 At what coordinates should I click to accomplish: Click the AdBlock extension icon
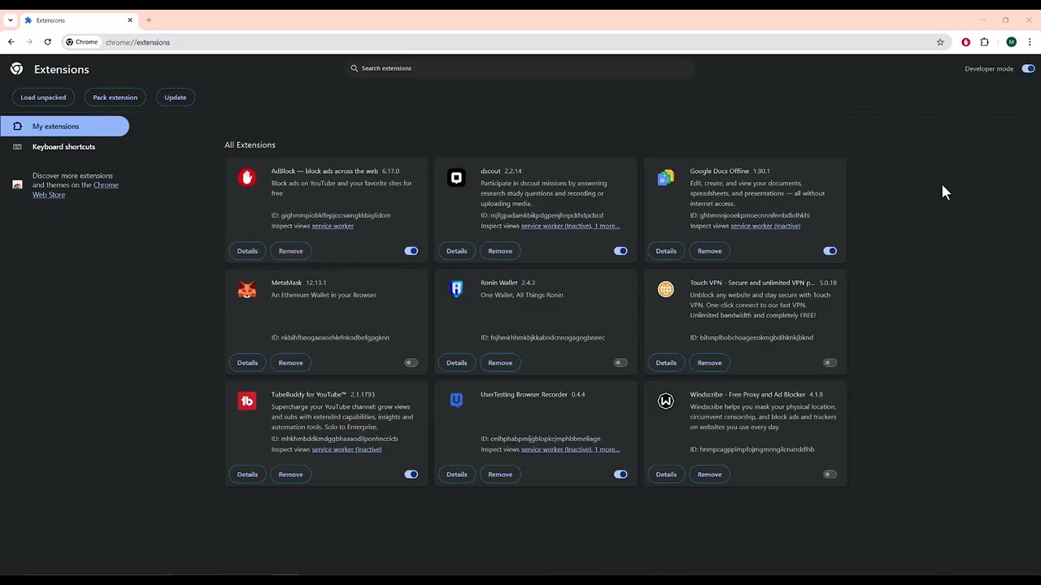(247, 178)
